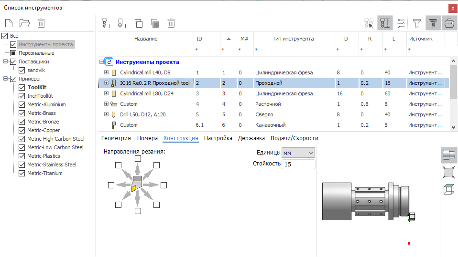Click the tool length display icon

385,23
